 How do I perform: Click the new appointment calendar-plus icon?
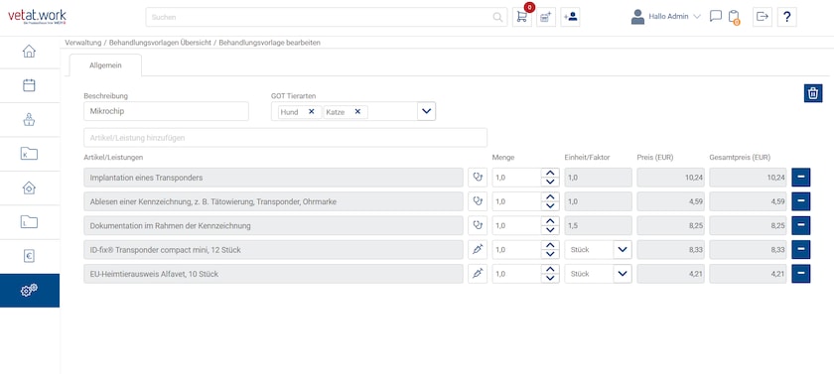click(546, 17)
